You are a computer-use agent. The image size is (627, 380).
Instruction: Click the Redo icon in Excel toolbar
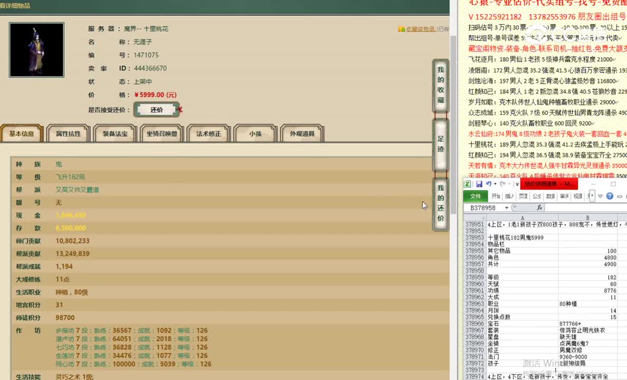[503, 184]
